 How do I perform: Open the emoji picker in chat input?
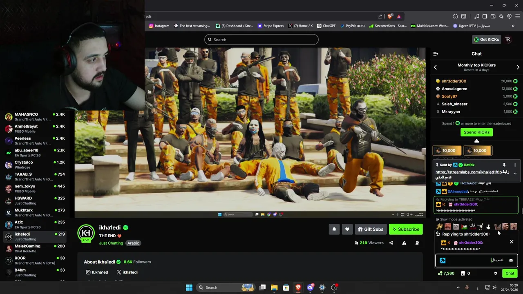[511, 261]
